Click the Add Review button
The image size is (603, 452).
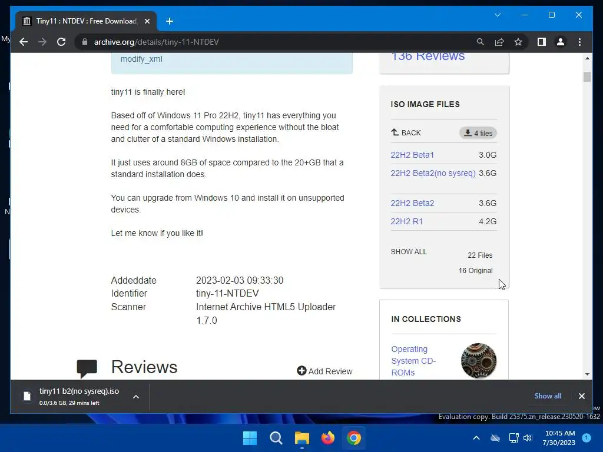tap(324, 371)
